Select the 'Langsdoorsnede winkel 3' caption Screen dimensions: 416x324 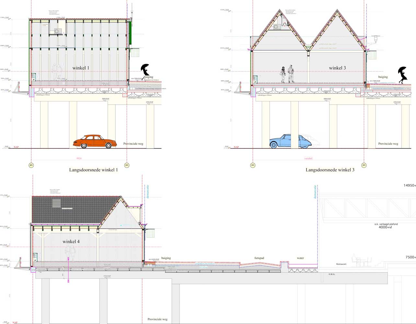point(330,170)
